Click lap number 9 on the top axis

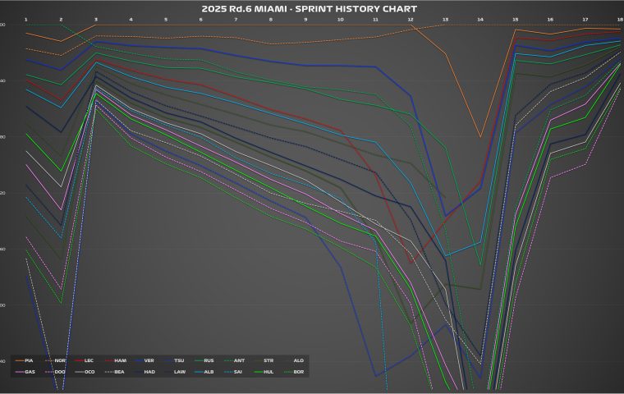tap(305, 20)
